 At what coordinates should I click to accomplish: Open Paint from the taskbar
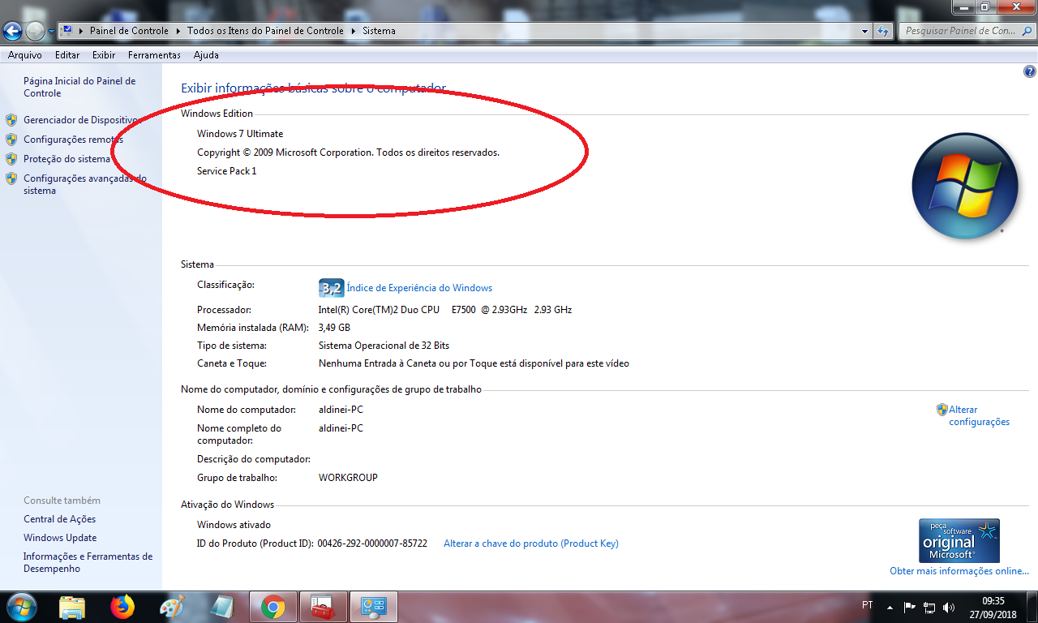(172, 607)
